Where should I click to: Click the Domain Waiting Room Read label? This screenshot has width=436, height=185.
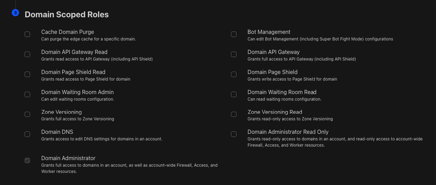(282, 92)
